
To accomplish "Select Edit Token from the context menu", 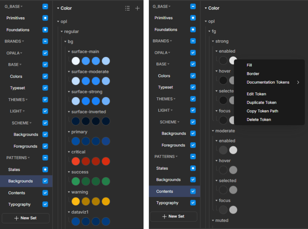I will [256, 94].
